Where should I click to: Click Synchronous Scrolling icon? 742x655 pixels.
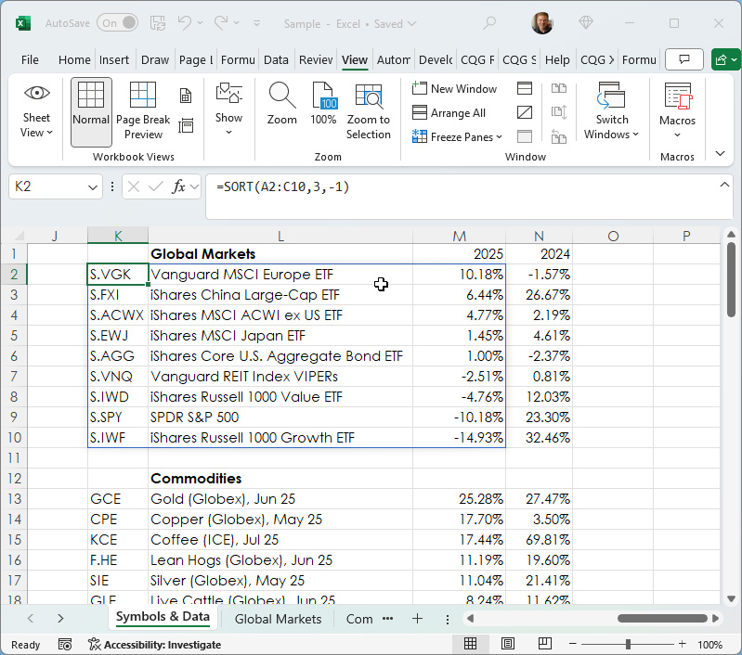click(x=559, y=112)
